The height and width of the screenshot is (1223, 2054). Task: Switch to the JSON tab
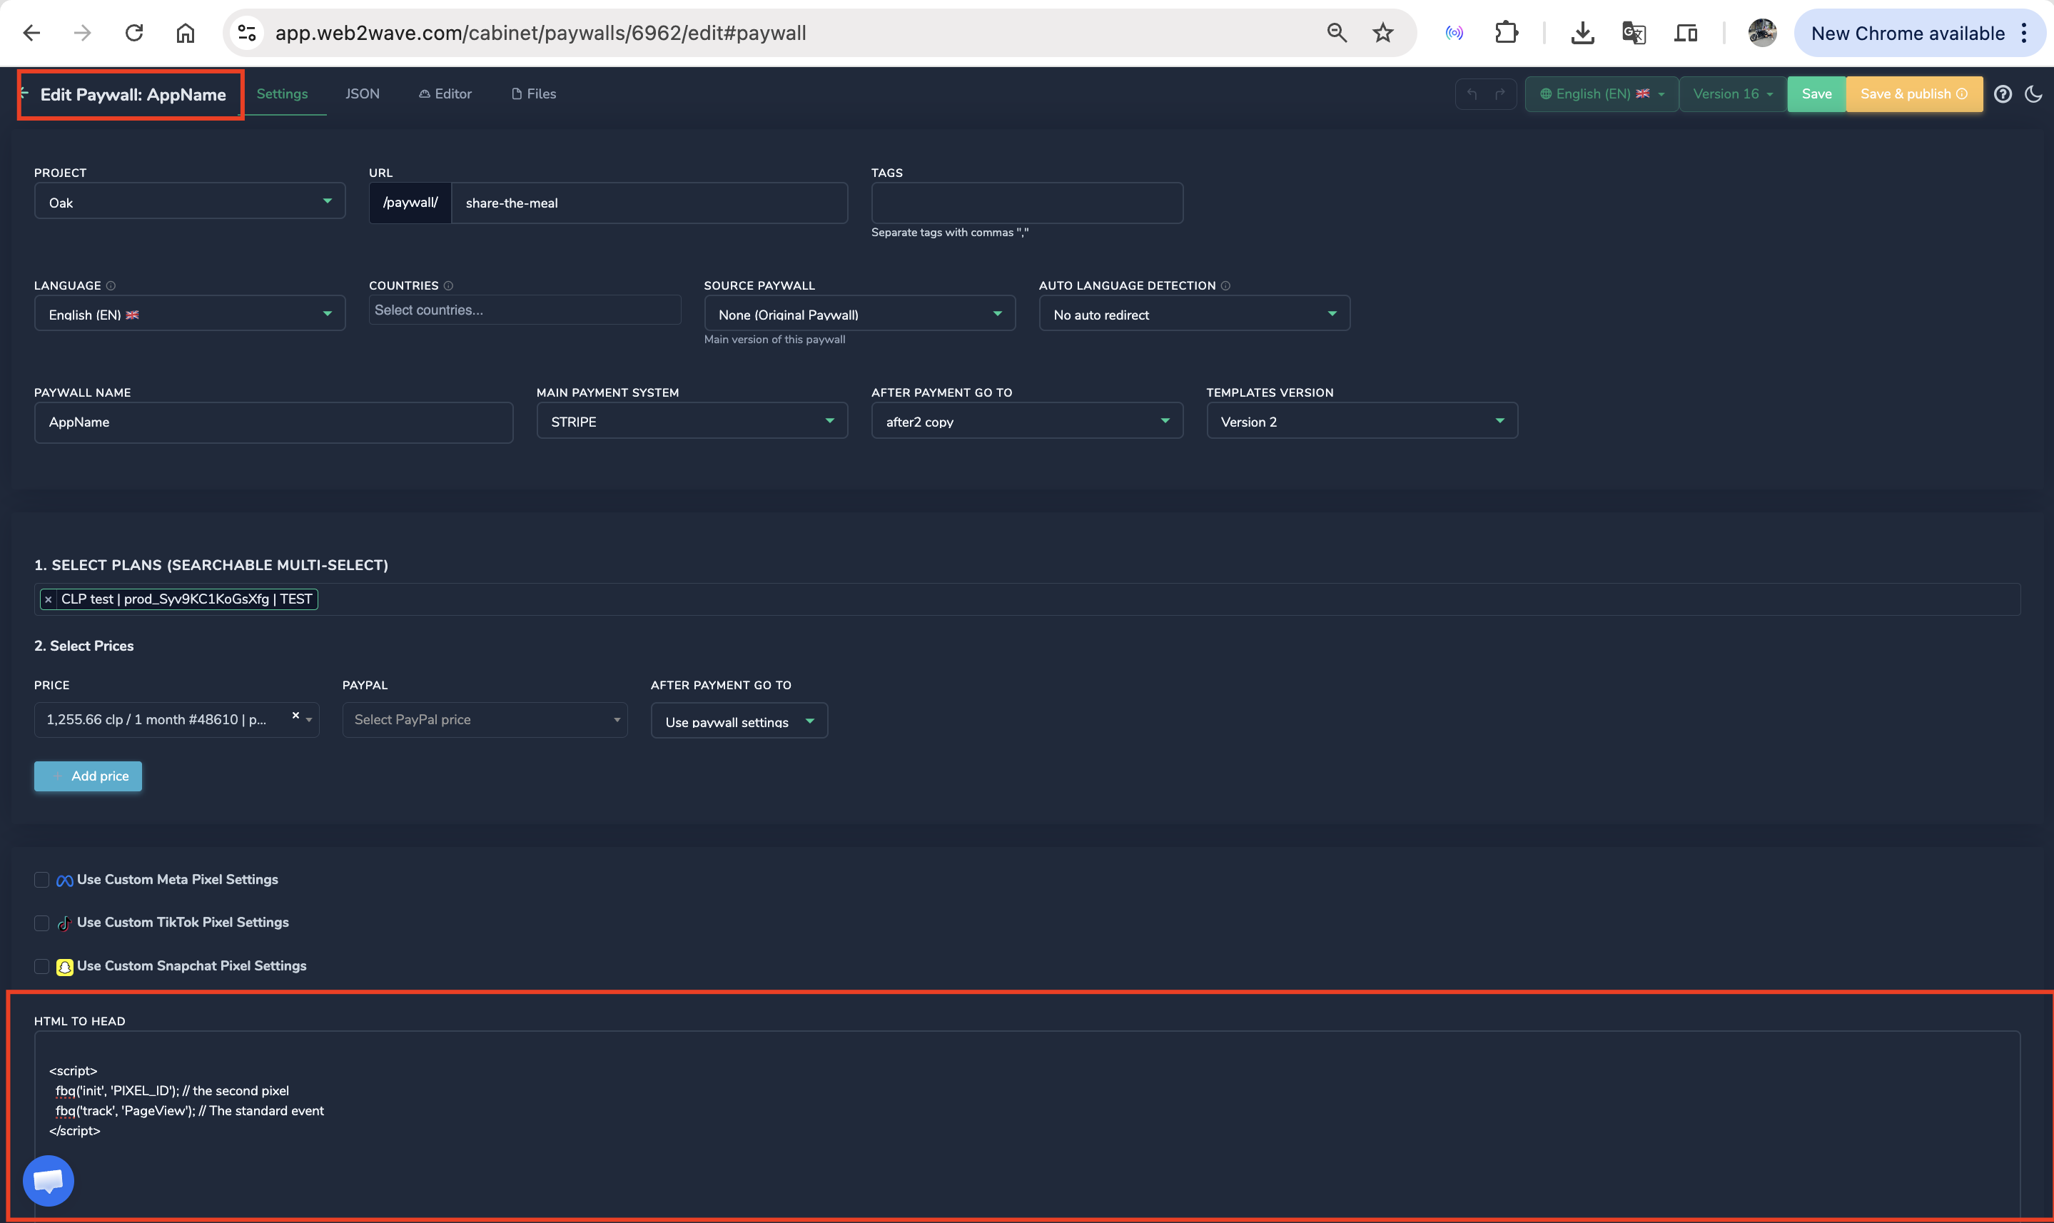point(363,94)
